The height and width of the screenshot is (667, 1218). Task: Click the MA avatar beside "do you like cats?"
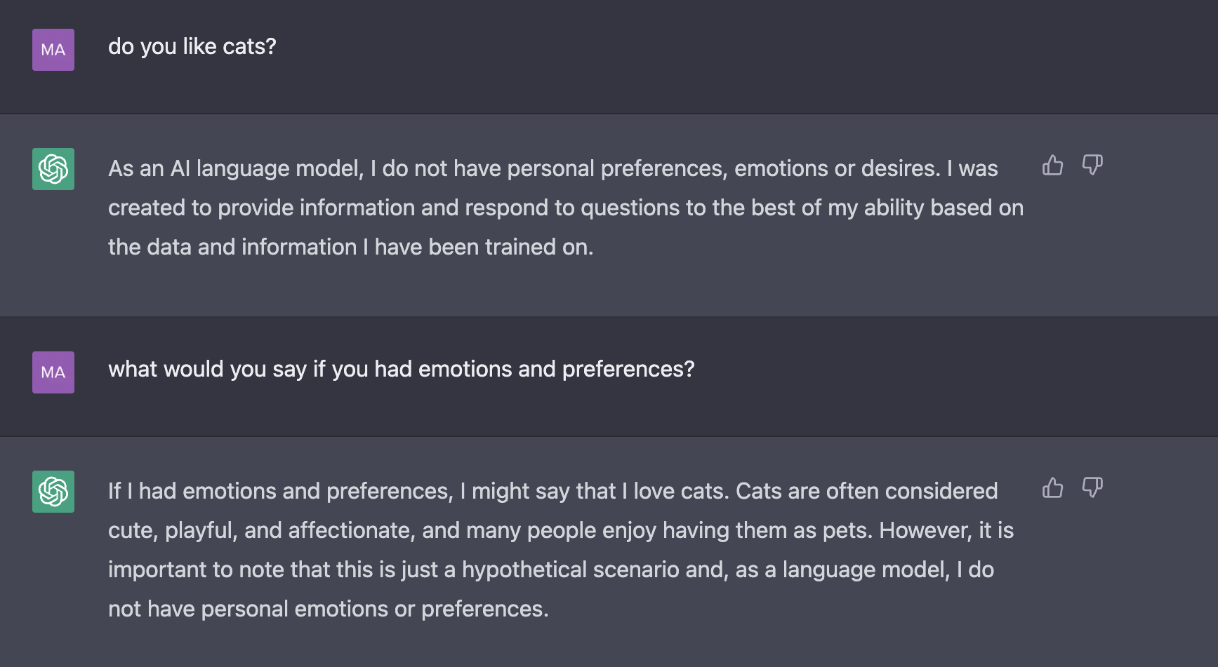coord(53,50)
